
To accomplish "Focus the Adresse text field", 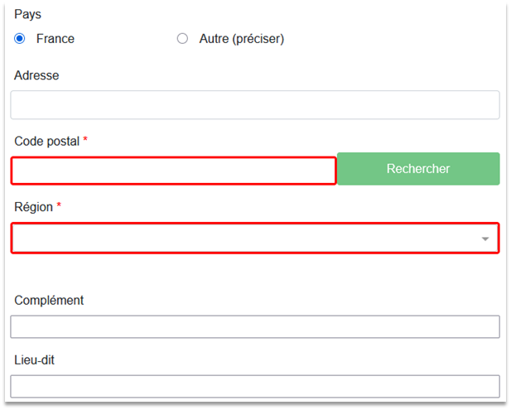I will coord(255,105).
